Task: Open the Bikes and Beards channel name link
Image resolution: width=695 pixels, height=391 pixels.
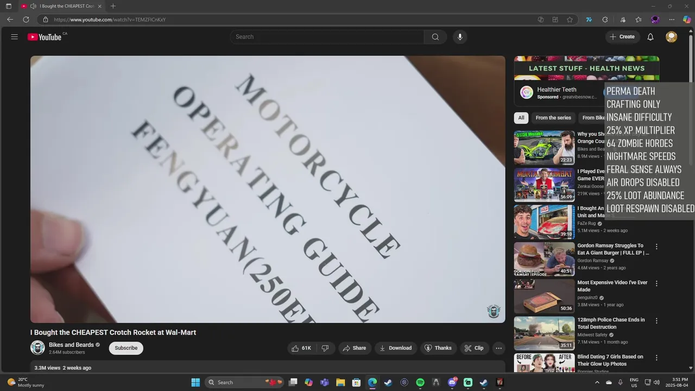Action: (x=71, y=345)
